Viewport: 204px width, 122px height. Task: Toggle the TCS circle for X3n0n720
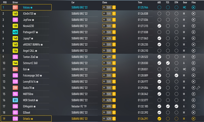[168, 14]
